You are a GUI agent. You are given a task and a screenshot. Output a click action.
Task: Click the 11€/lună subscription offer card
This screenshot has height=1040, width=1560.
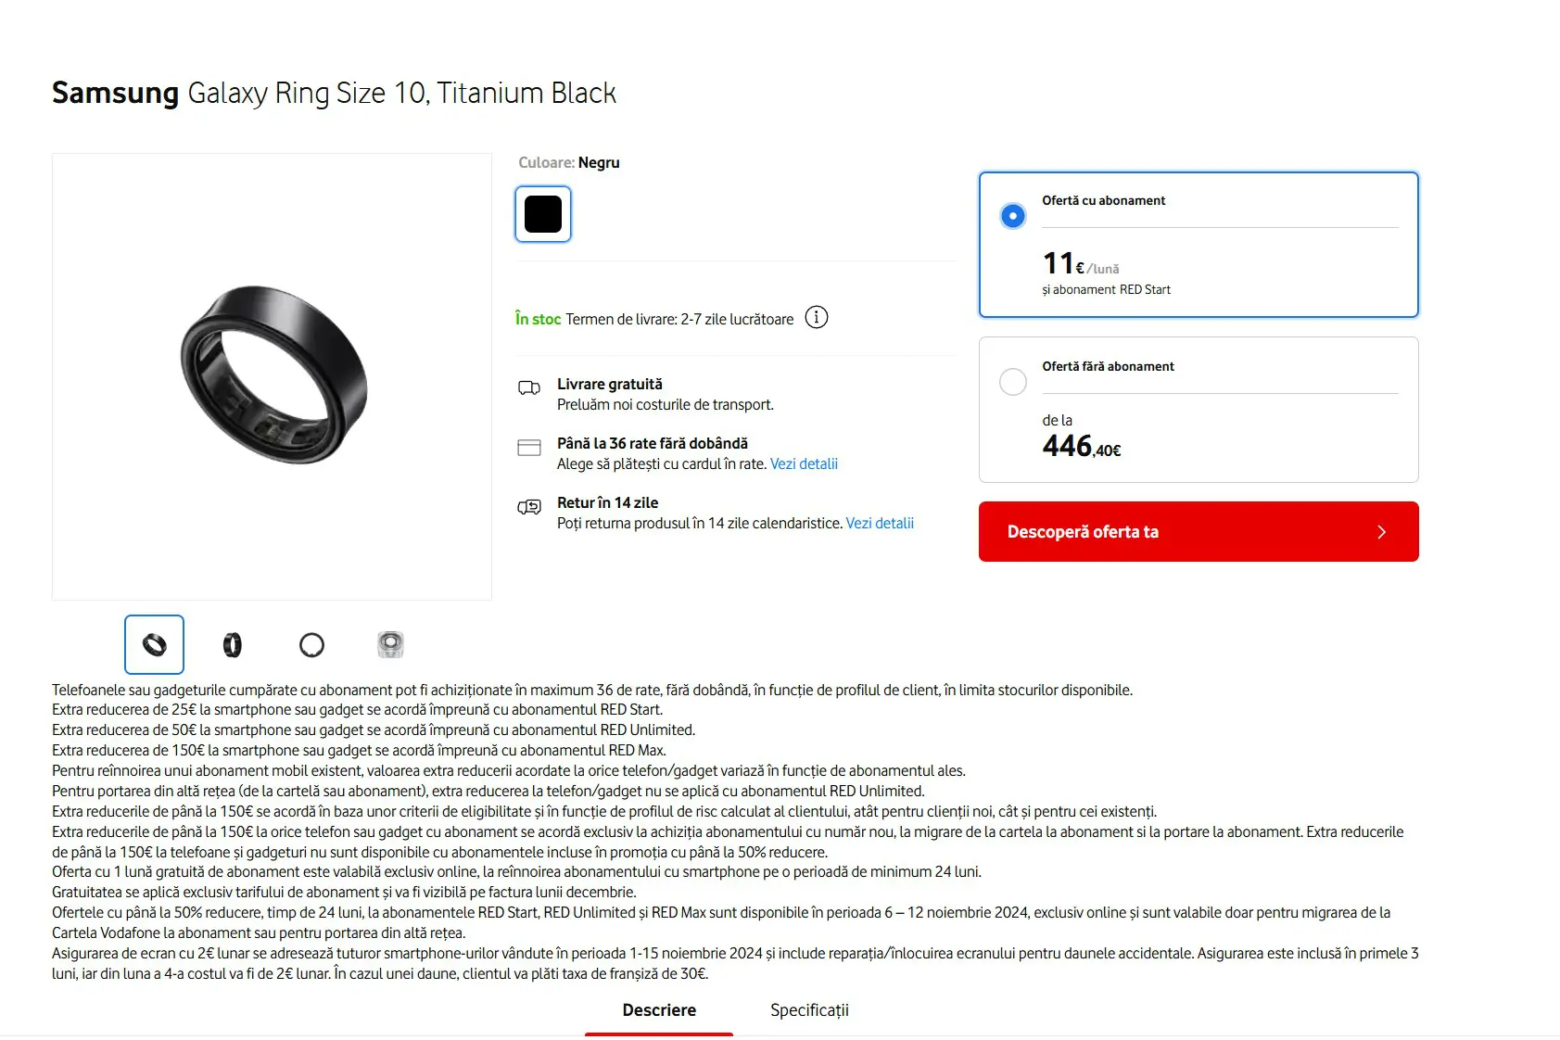(1199, 245)
